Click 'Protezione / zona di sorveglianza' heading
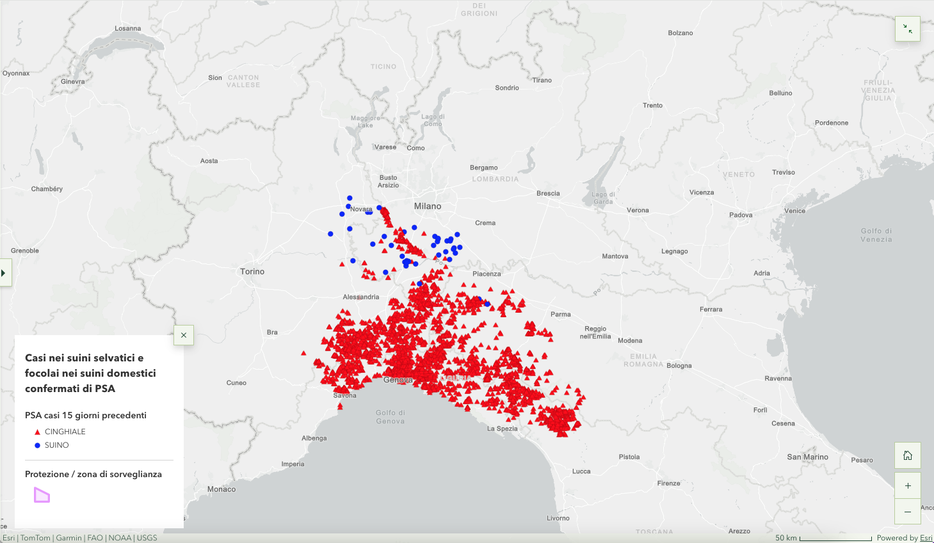934x543 pixels. pyautogui.click(x=93, y=474)
